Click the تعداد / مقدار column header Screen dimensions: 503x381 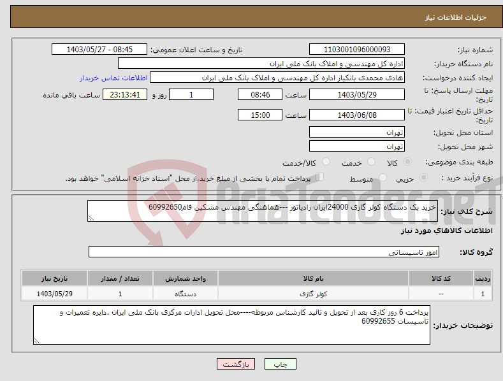(120, 278)
